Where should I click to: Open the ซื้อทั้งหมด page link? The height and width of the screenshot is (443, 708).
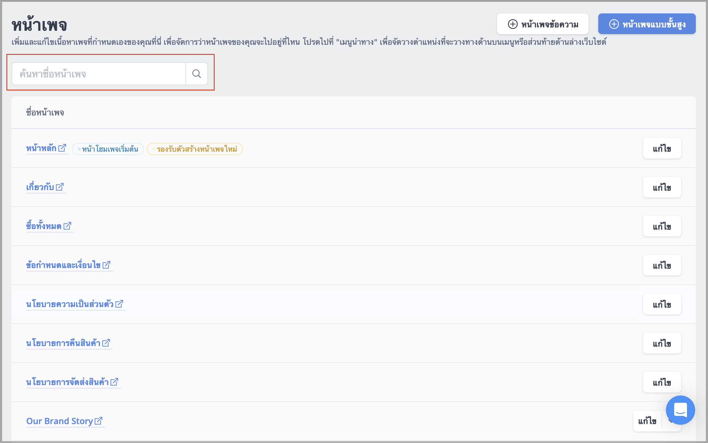44,226
